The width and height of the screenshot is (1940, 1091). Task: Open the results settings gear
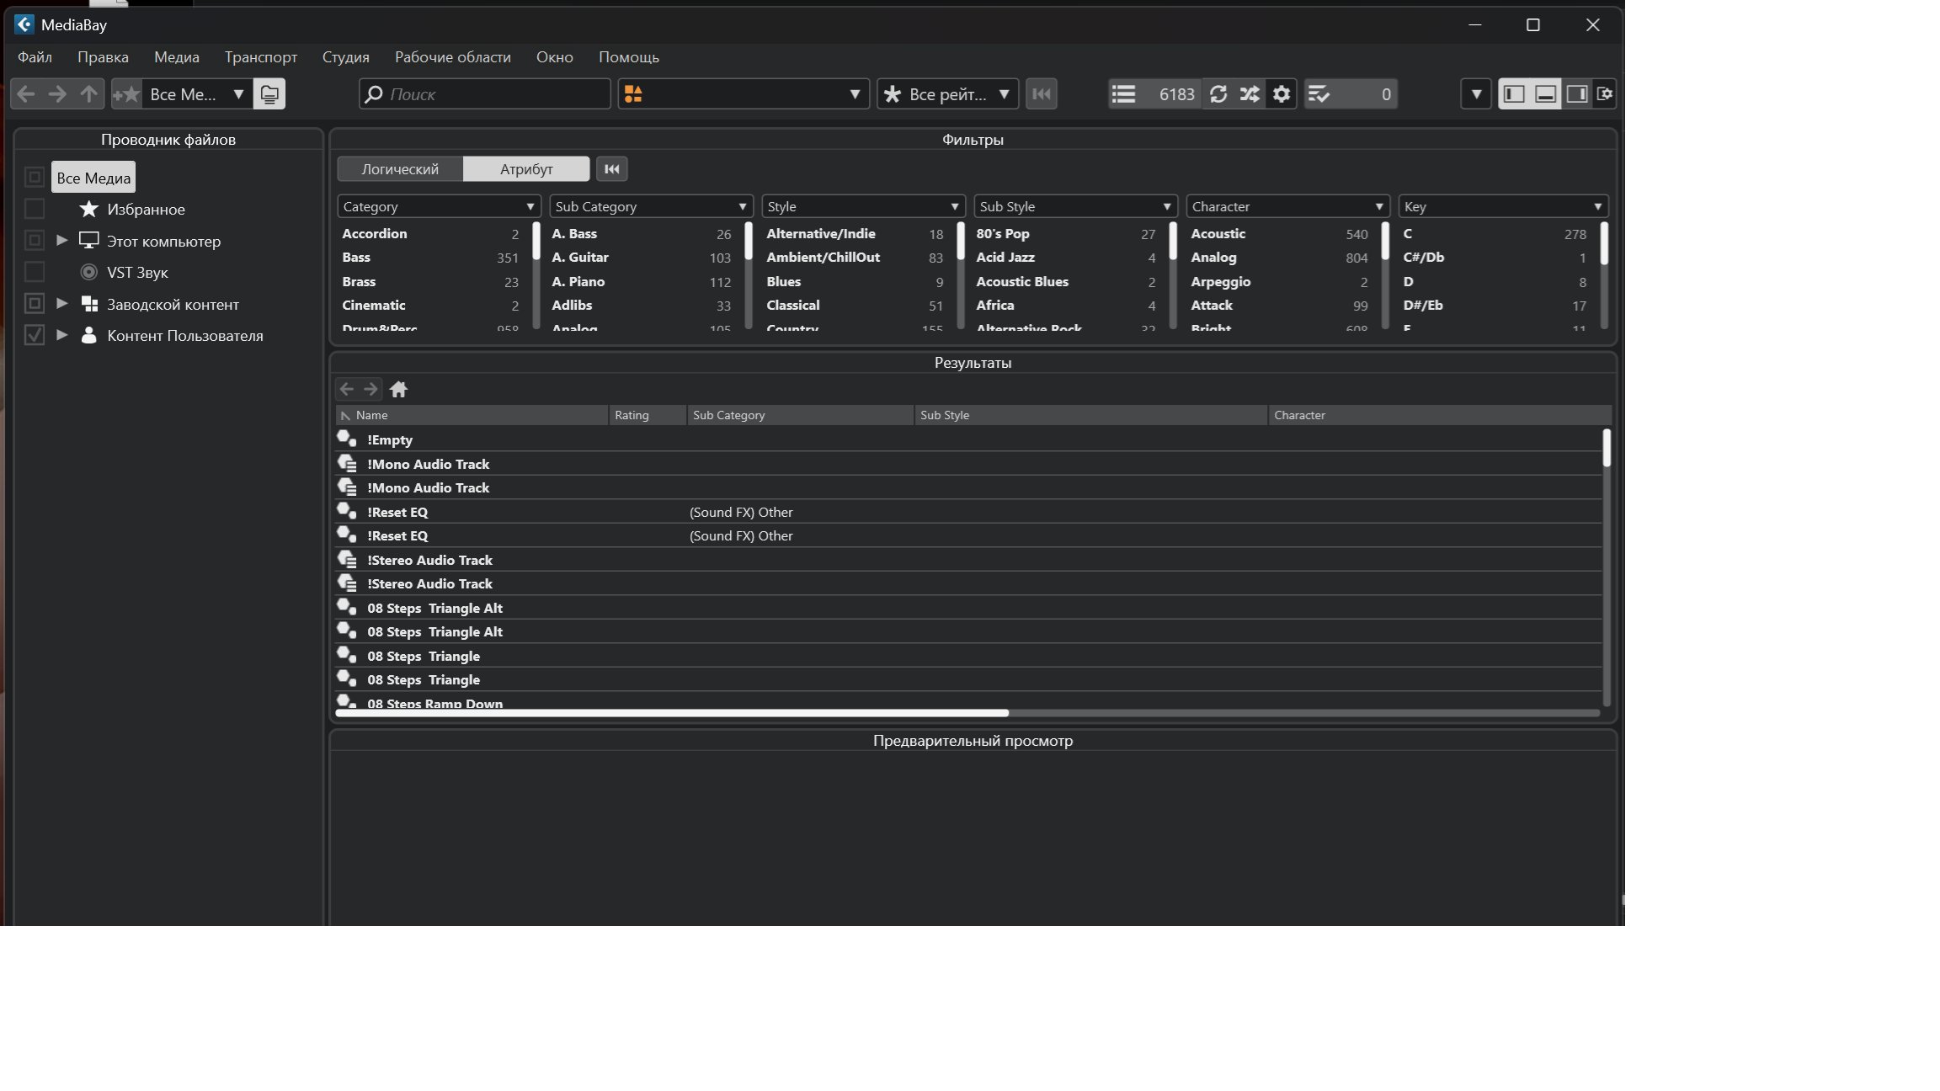tap(1281, 94)
